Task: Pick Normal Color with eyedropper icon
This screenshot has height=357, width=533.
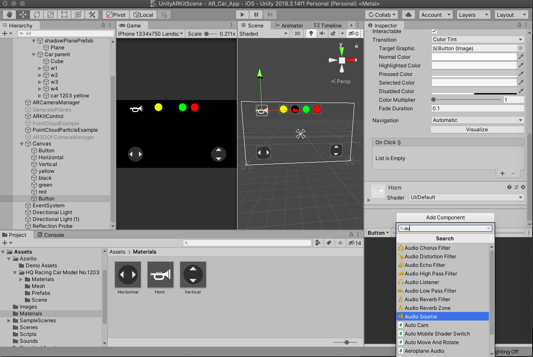Action: tap(521, 57)
